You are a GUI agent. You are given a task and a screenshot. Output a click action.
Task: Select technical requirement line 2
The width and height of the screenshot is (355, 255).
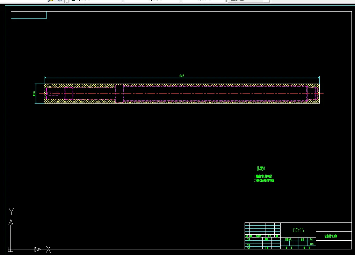[x=264, y=180]
